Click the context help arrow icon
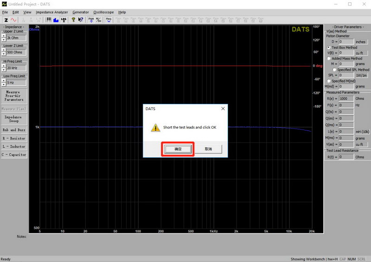371x262 pixels. [81, 20]
